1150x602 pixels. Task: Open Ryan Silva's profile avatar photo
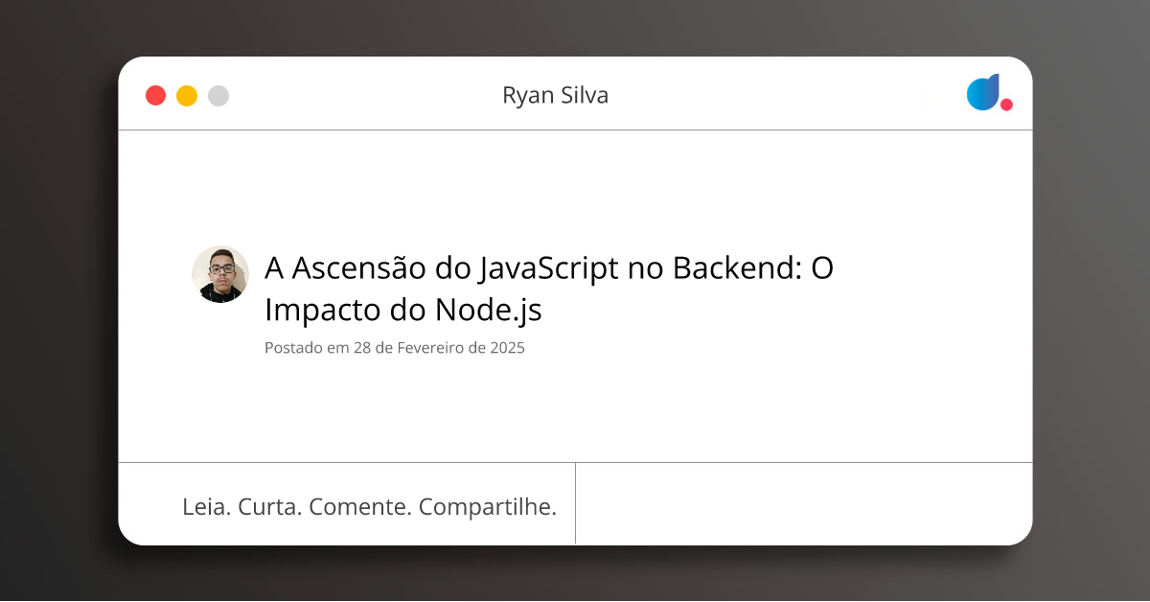pyautogui.click(x=220, y=274)
